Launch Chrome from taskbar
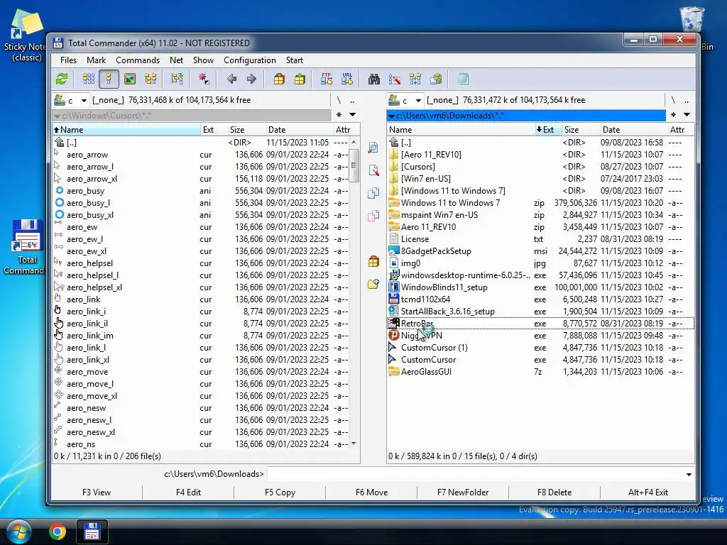 tap(58, 532)
